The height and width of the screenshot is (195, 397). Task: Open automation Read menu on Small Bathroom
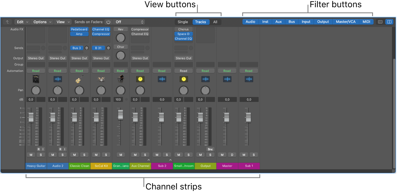tap(184, 71)
